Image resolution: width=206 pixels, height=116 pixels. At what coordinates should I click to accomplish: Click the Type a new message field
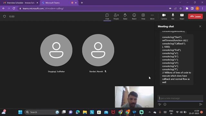point(180,98)
